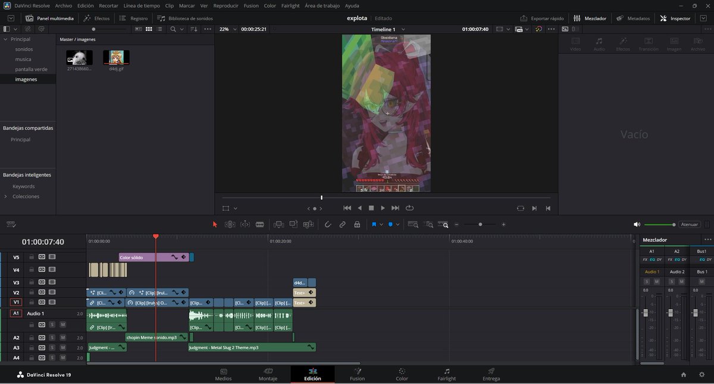The width and height of the screenshot is (714, 384).
Task: Select the Color sólido clip on V5
Action: pos(154,257)
